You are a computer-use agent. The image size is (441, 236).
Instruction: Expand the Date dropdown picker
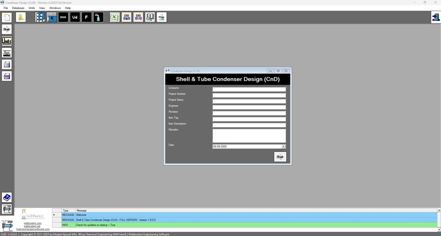pyautogui.click(x=283, y=146)
